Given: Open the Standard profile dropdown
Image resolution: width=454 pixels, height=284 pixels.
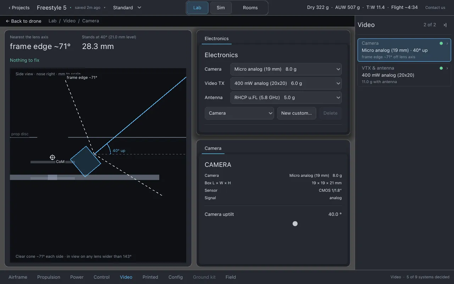Looking at the screenshot, I should click(127, 7).
